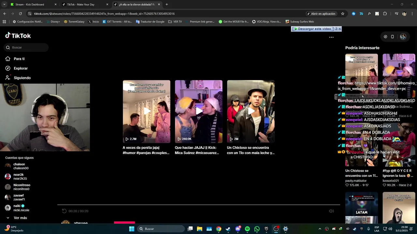The width and height of the screenshot is (417, 234).
Task: Open the Siguiendo feed
Action: [18, 78]
